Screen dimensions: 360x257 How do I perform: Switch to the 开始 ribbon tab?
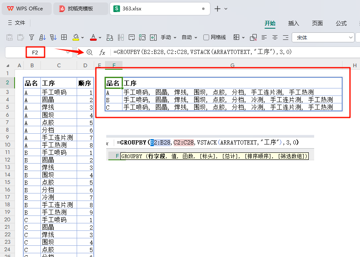(x=270, y=23)
